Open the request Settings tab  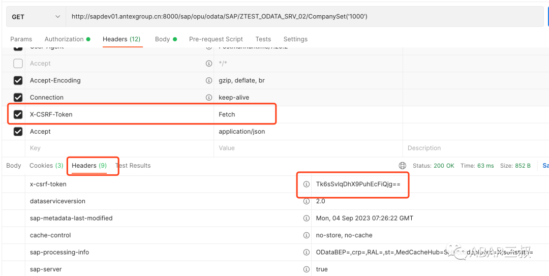point(295,39)
